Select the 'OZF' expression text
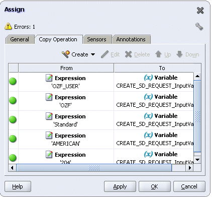The width and height of the screenshot is (212, 197). (x=65, y=105)
